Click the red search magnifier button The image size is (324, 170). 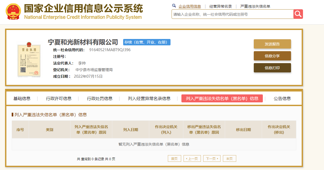coord(298,14)
